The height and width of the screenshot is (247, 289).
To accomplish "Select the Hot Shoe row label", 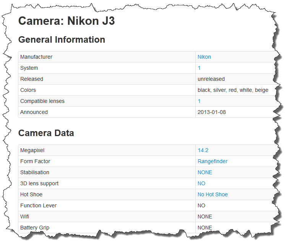I will [x=31, y=194].
